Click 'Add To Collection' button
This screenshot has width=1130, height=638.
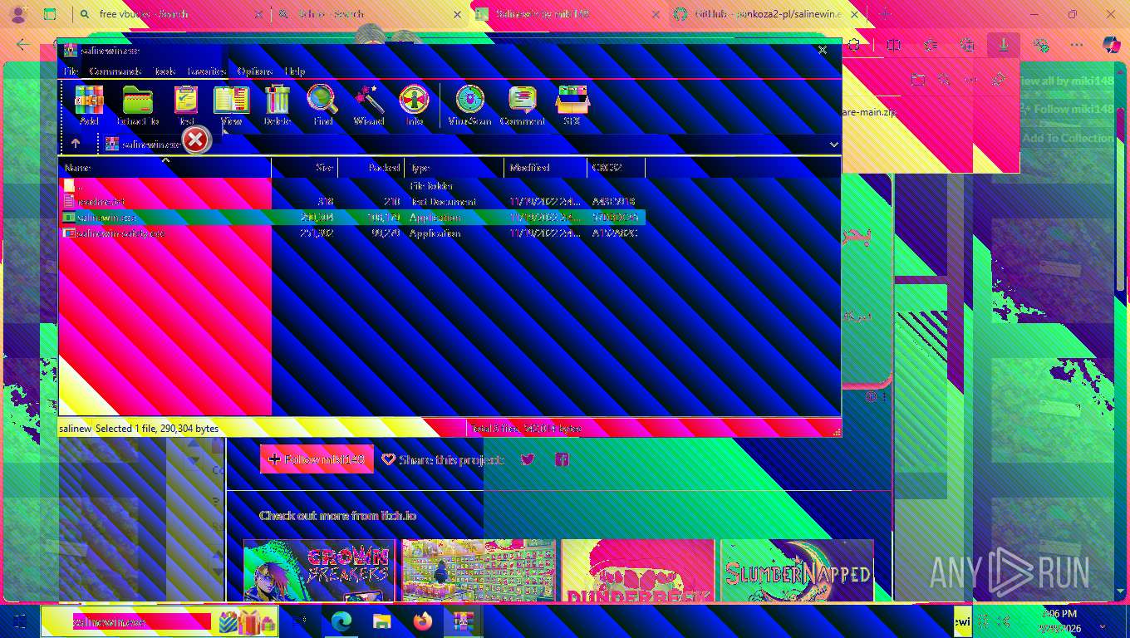(1066, 138)
